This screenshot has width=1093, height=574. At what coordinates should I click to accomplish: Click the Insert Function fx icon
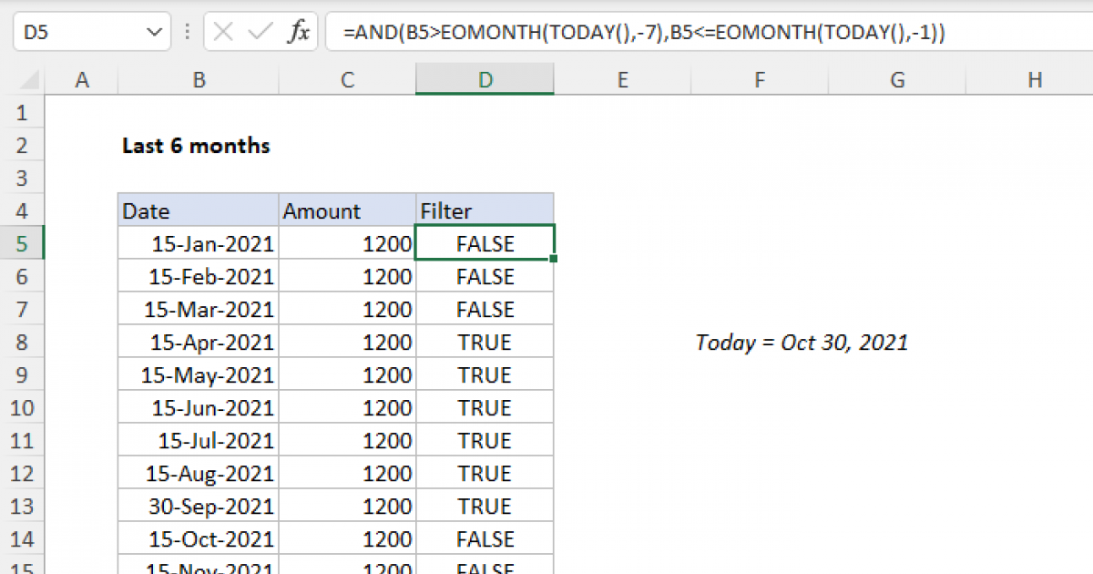[x=298, y=34]
